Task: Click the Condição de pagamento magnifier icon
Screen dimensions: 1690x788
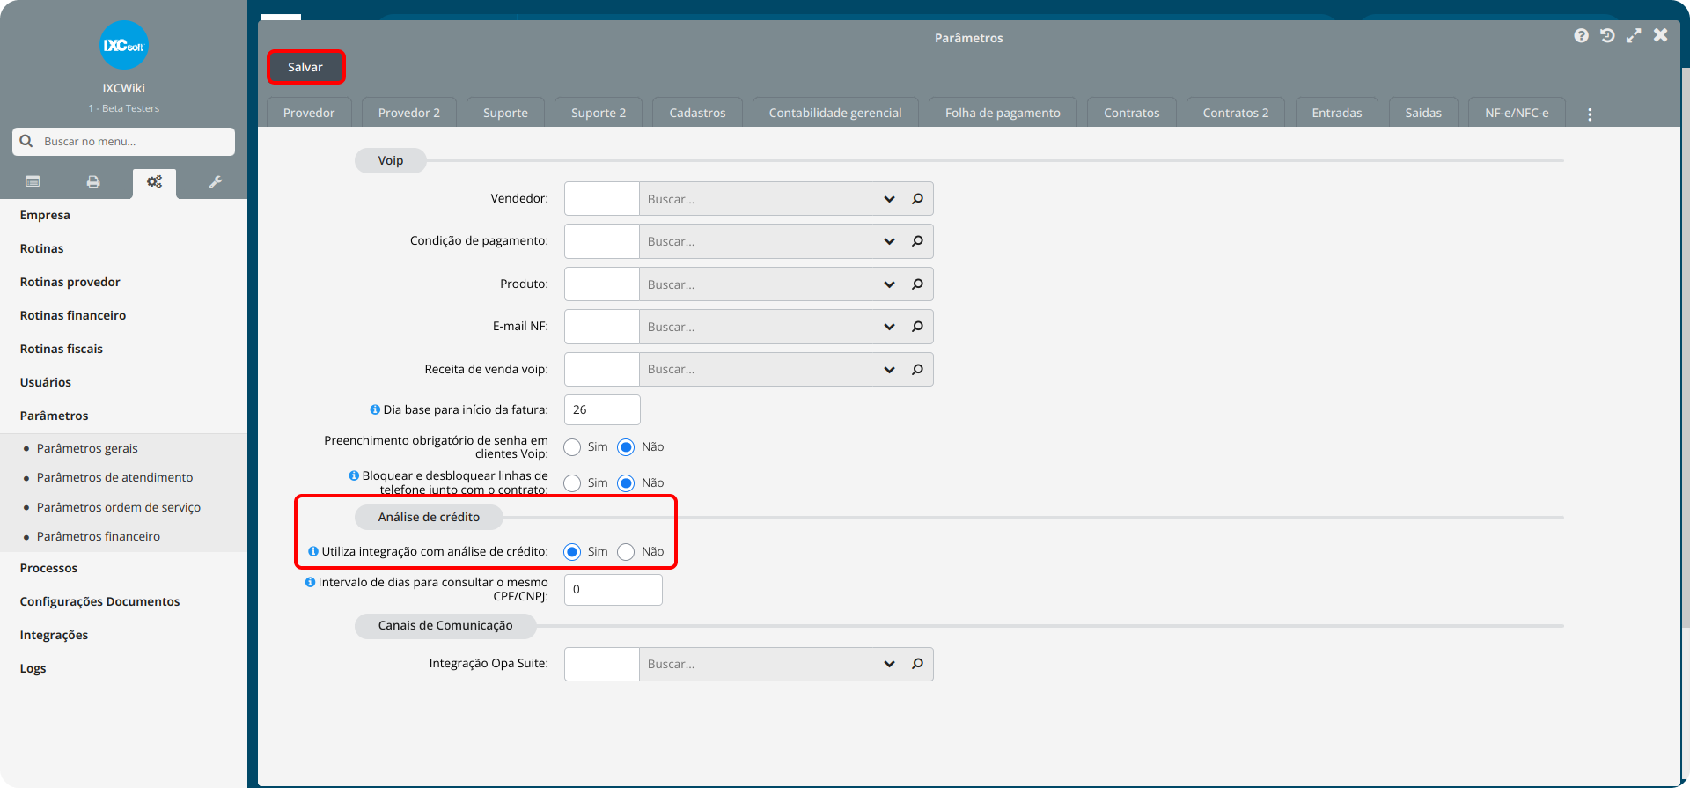Action: [917, 241]
